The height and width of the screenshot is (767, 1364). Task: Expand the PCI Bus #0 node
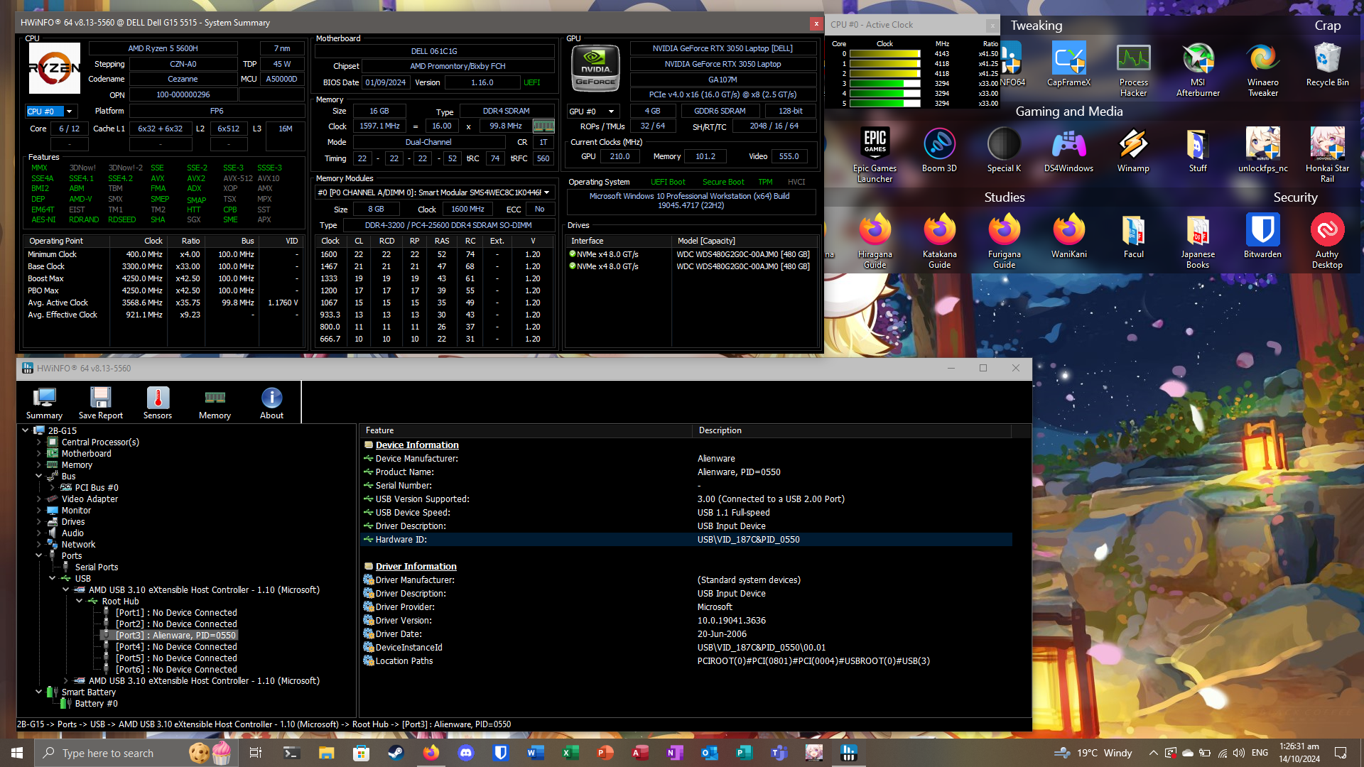[x=53, y=487]
